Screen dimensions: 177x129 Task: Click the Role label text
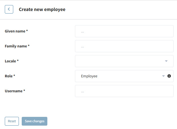click(9, 76)
